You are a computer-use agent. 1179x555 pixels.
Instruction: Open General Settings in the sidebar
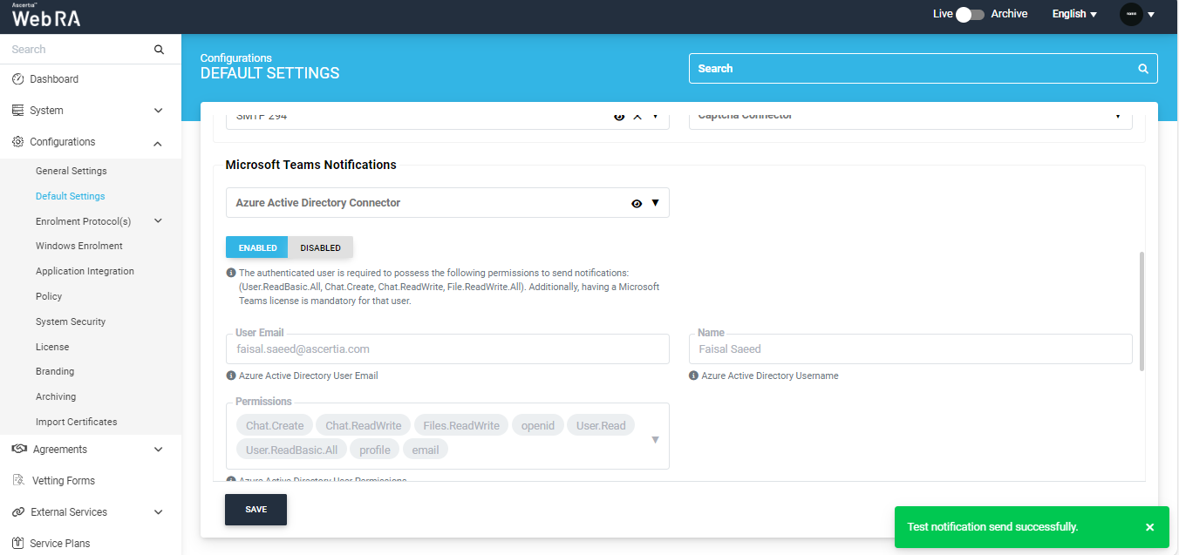pos(72,171)
